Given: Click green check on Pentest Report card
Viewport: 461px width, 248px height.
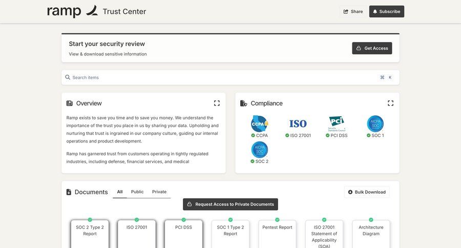Looking at the screenshot, I should (x=277, y=220).
